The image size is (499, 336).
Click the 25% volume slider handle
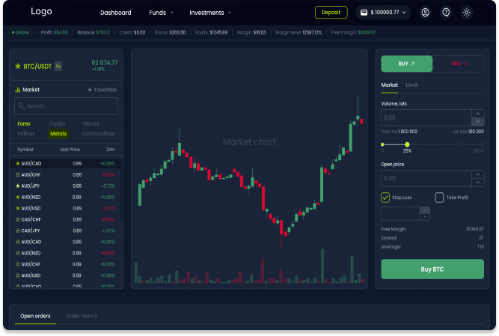point(407,144)
